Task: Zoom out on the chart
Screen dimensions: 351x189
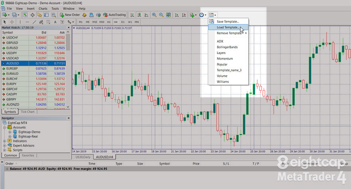Action: point(161,15)
